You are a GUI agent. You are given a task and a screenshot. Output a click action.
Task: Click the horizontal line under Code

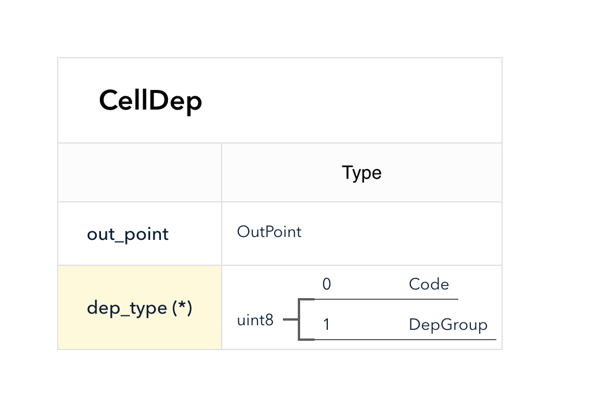tap(386, 299)
